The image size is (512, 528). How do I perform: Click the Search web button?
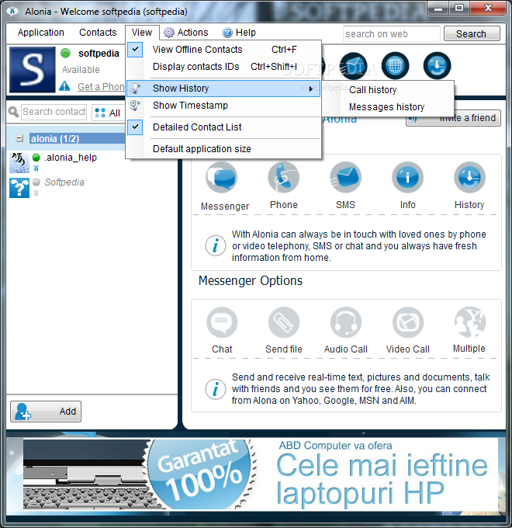472,33
